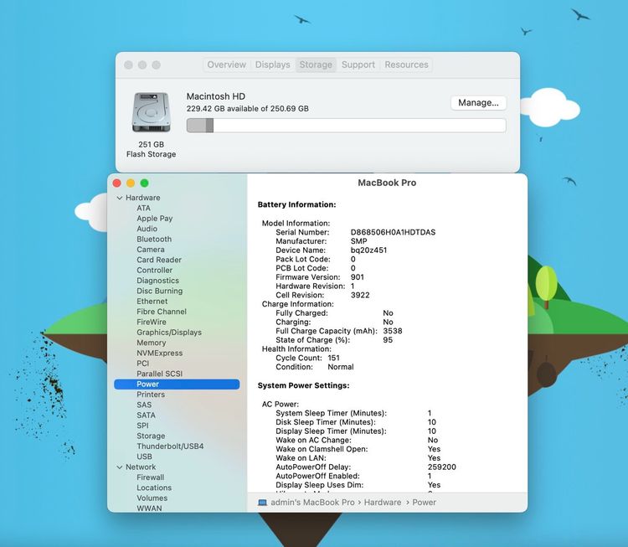This screenshot has height=547, width=628.
Task: Collapse the Network section in the sidebar
Action: click(120, 467)
